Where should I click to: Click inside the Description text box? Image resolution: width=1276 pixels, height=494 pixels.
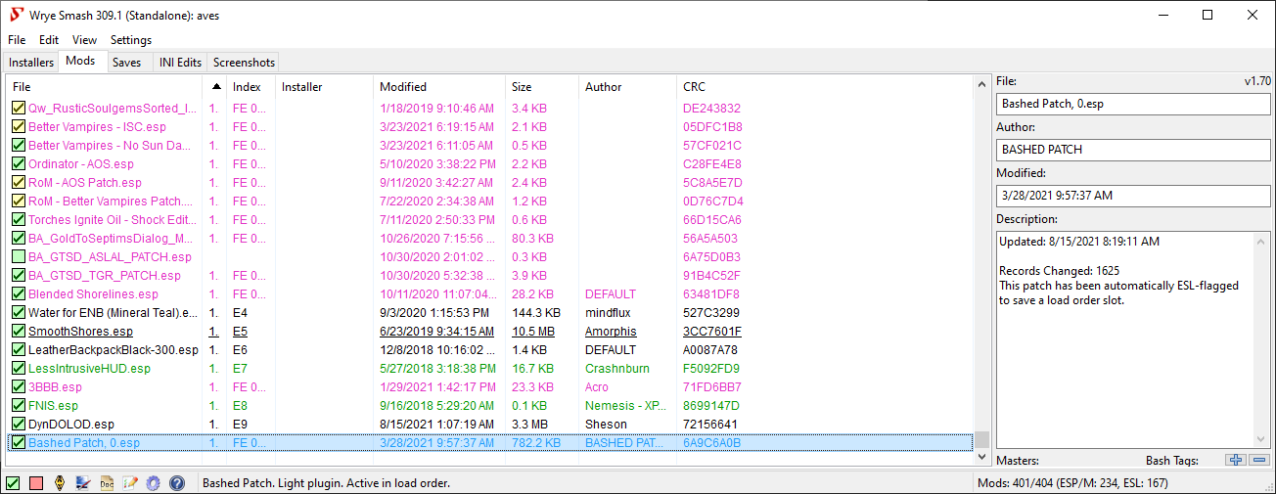[x=1132, y=339]
